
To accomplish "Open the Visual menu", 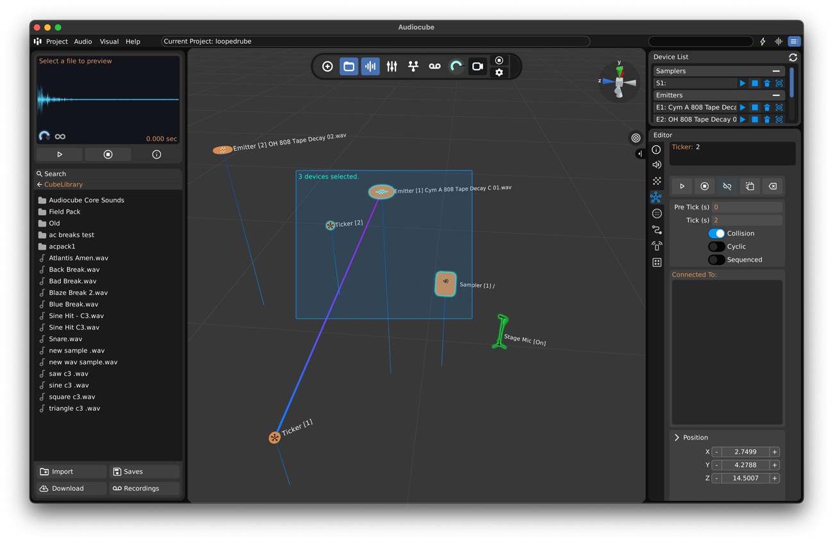I will pos(109,42).
